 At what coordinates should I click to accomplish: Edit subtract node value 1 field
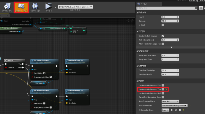[74, 32]
